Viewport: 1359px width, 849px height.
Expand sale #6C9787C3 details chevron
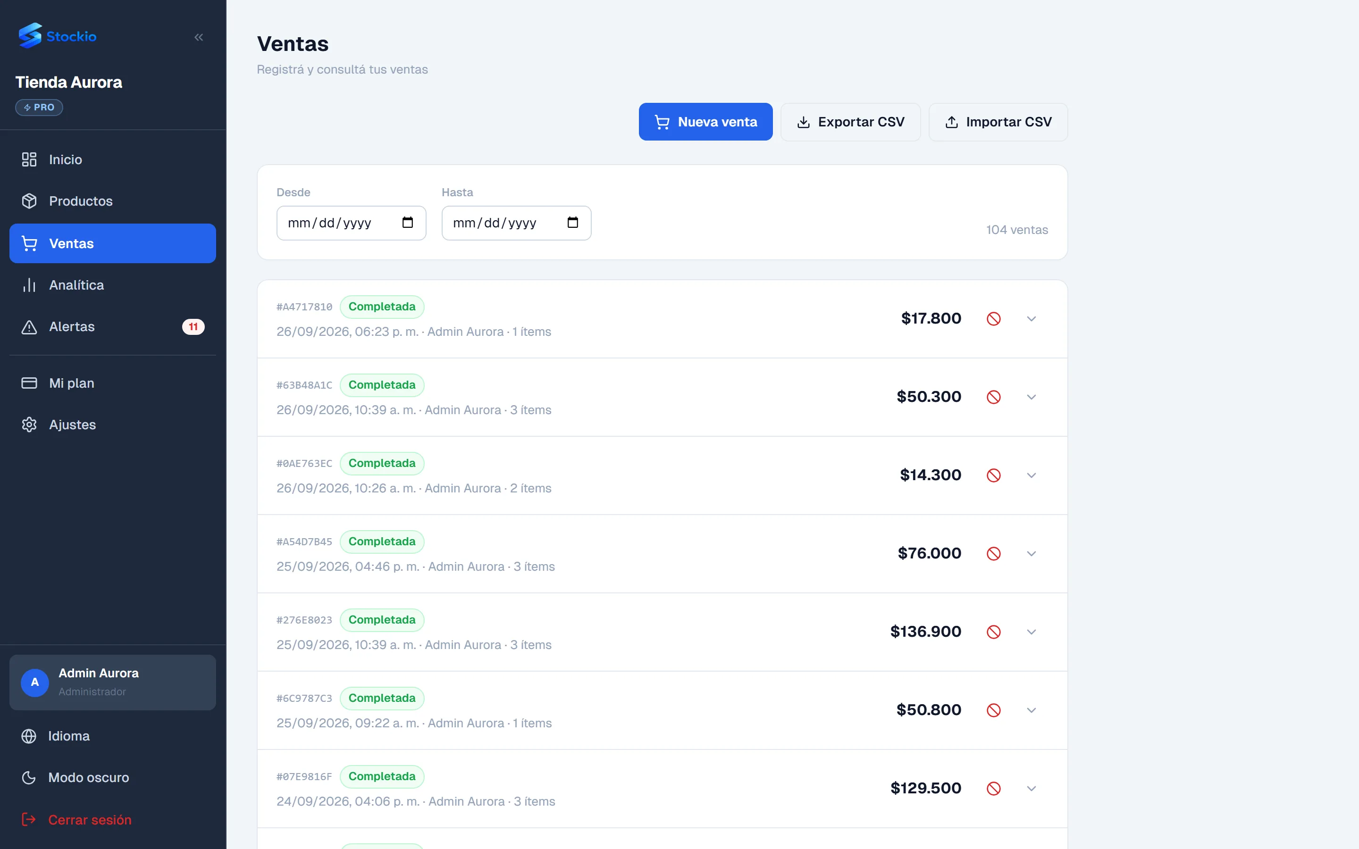click(x=1031, y=710)
